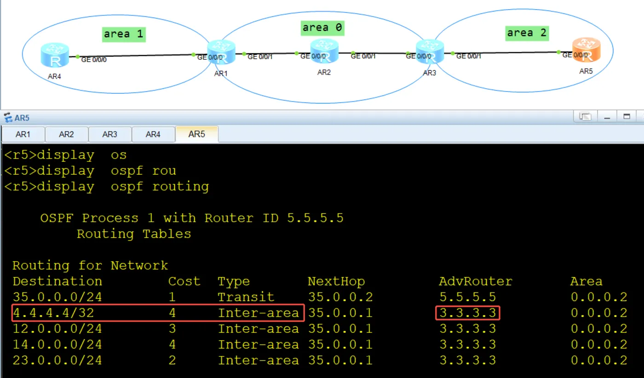Click the AR5 terminal window title icon

click(x=8, y=118)
